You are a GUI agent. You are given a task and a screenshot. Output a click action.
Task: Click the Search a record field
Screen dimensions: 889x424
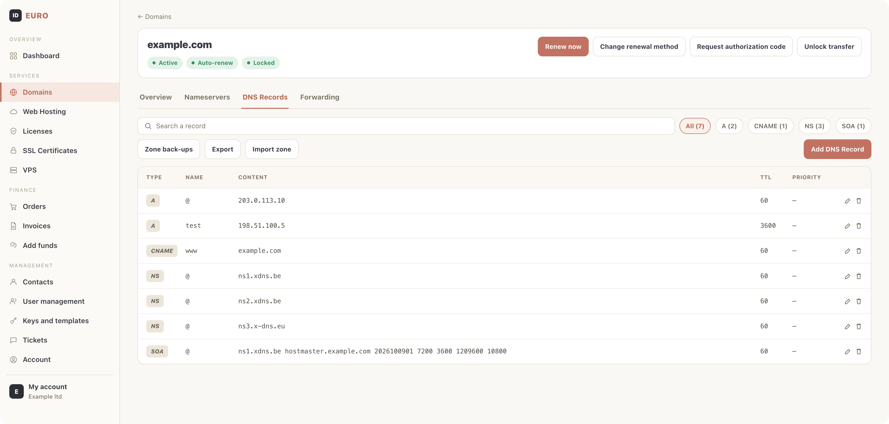pos(406,126)
